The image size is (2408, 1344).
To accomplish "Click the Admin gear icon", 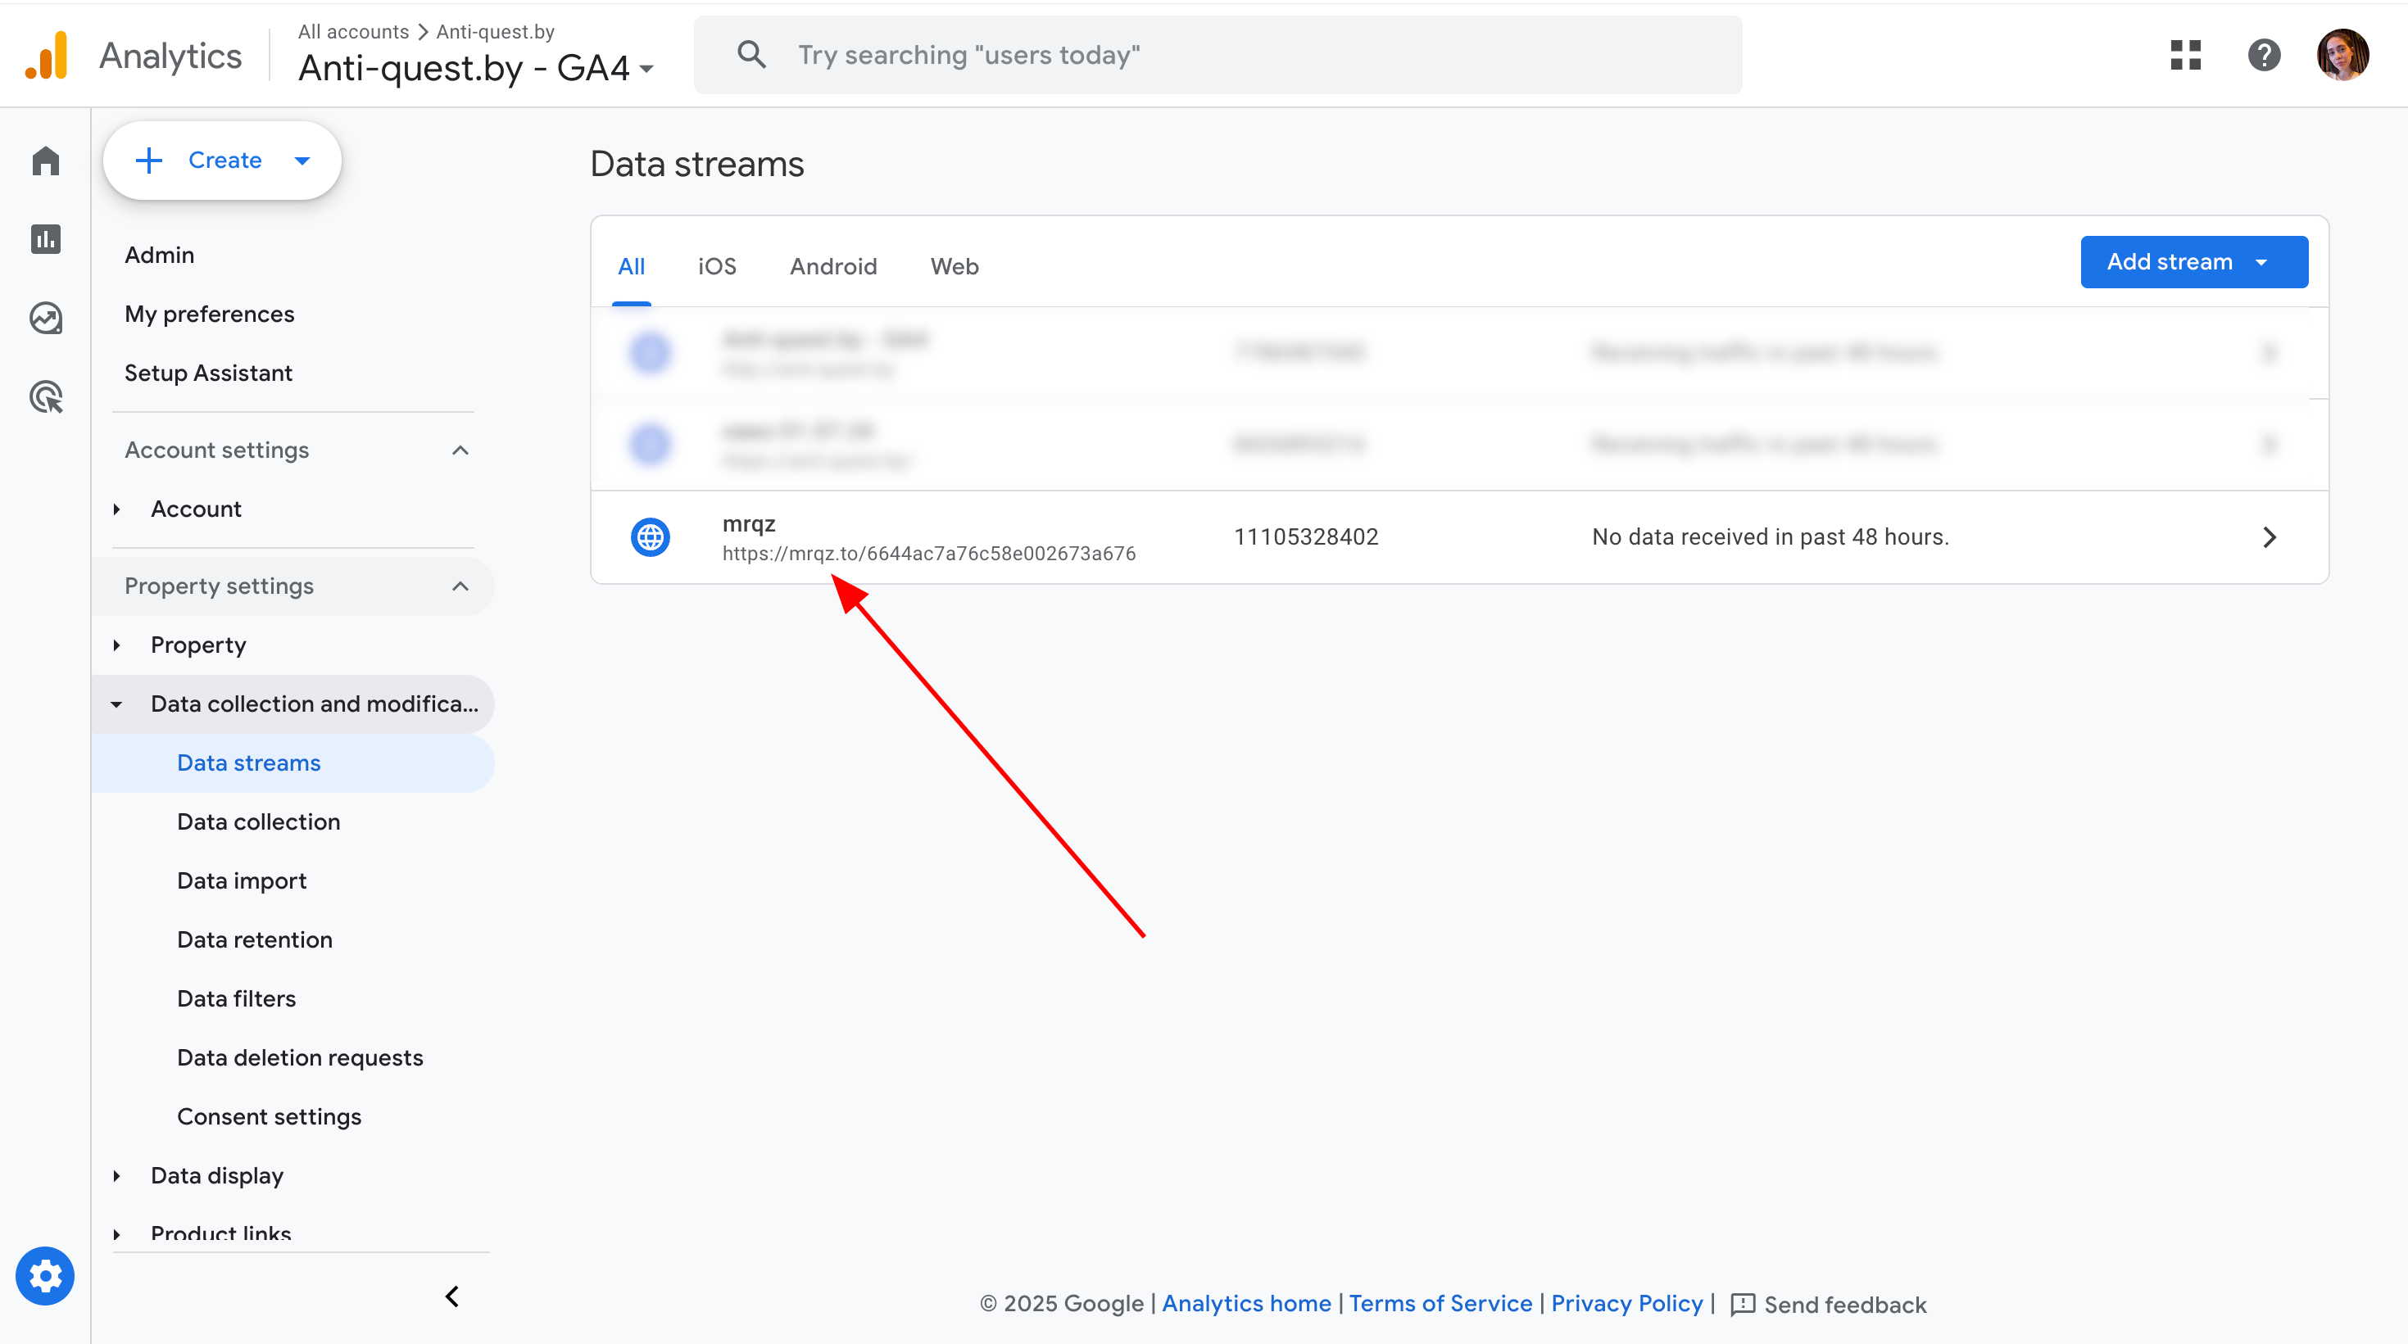I will pyautogui.click(x=44, y=1276).
